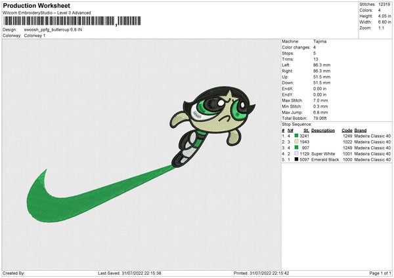Click the 'EndY:' label
Viewport: 394px width, 278px height.
[x=288, y=95]
